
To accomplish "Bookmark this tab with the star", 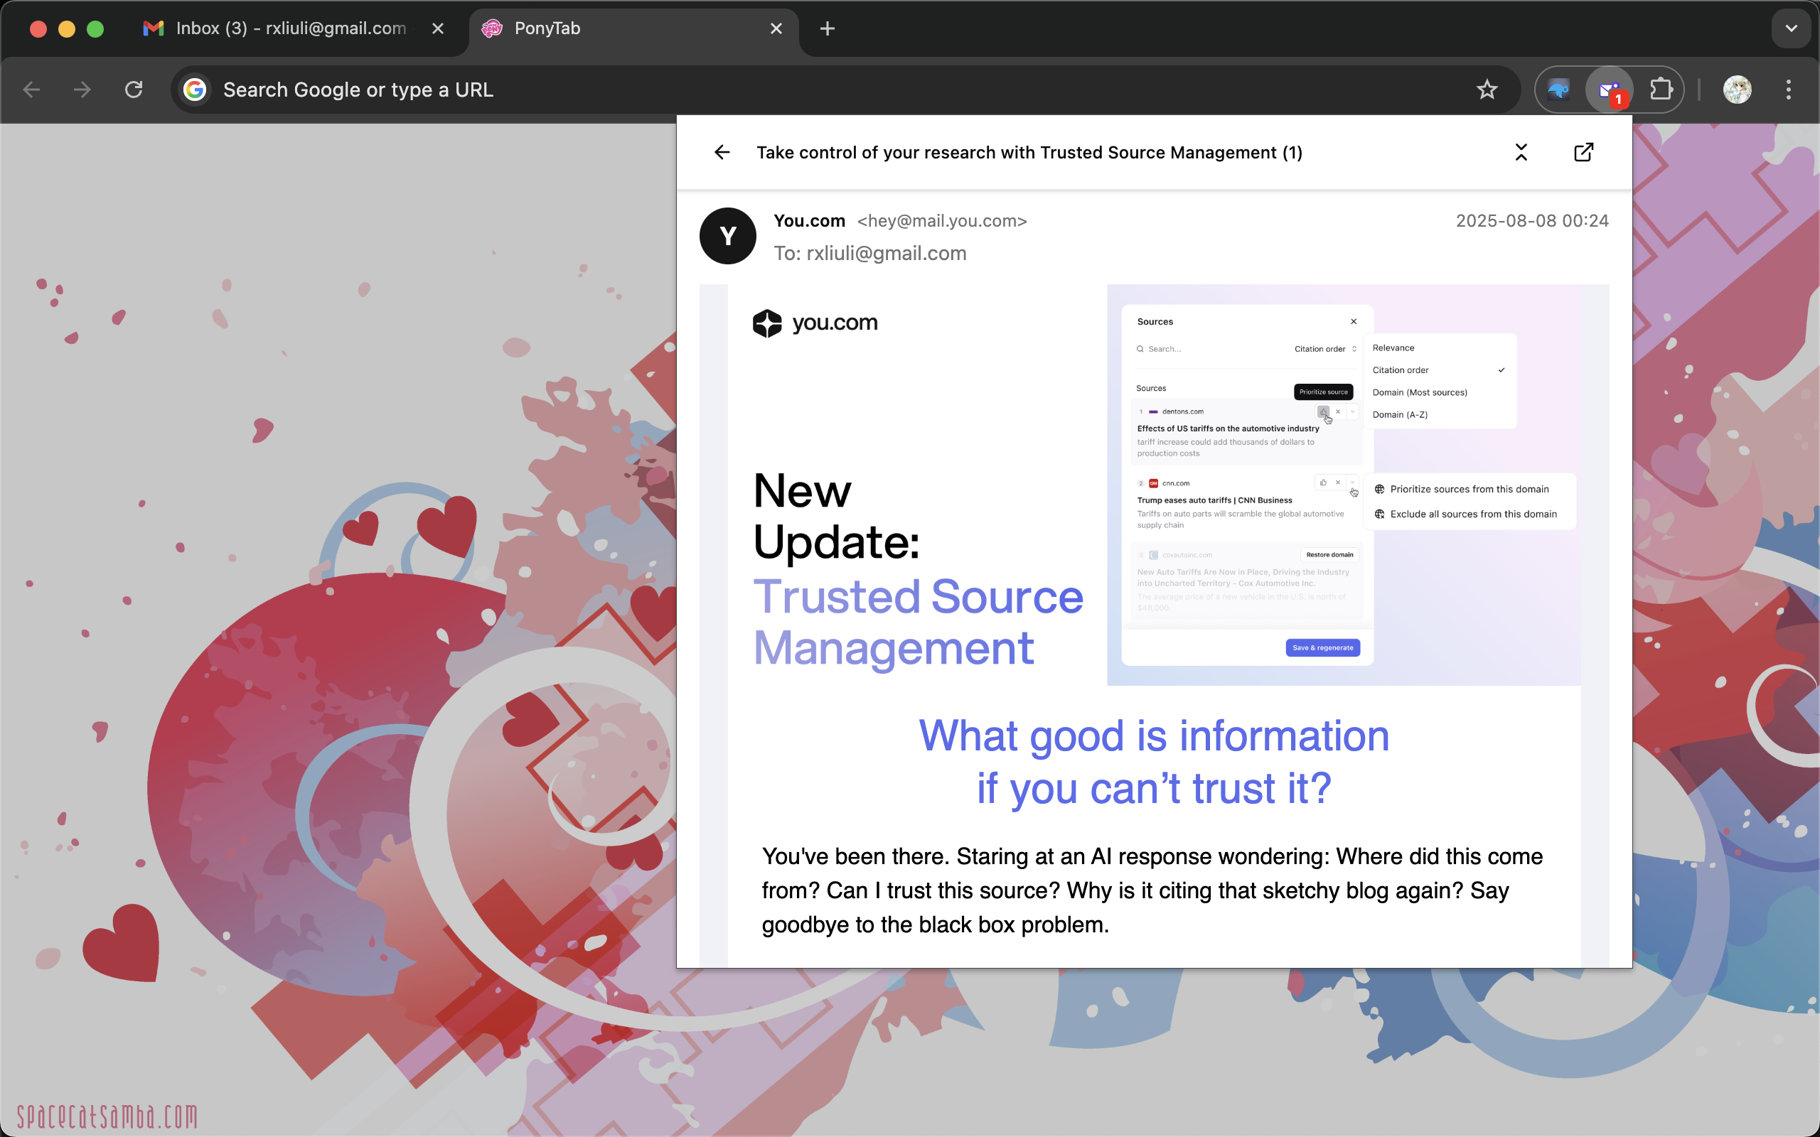I will tap(1487, 90).
